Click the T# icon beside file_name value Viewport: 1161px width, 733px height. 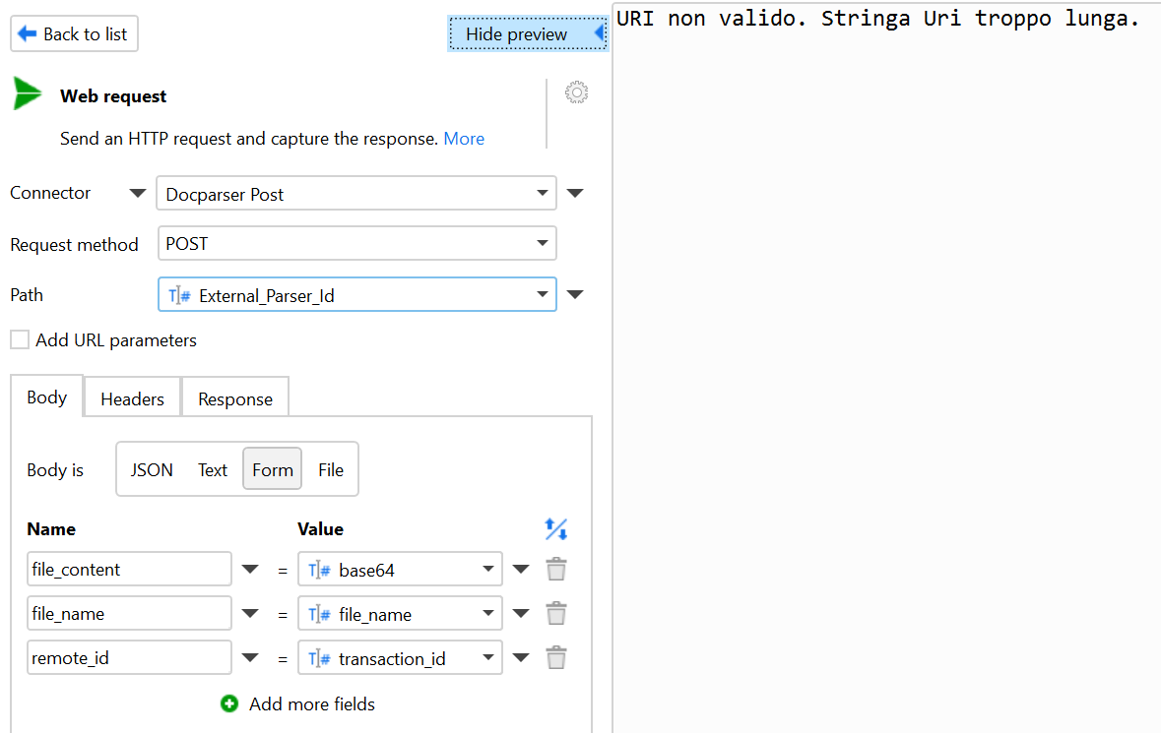click(x=319, y=614)
